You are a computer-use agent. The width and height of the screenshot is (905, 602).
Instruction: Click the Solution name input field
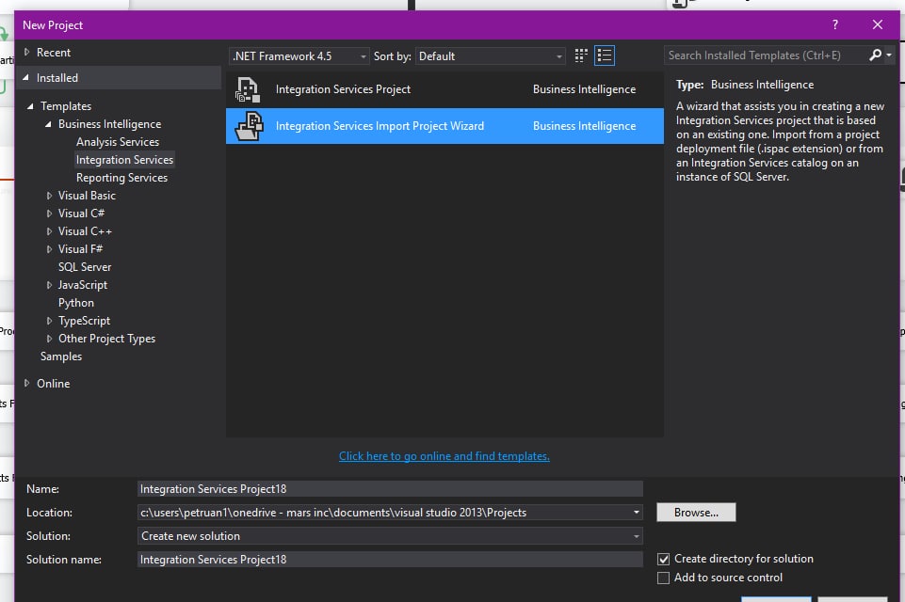[x=390, y=560]
